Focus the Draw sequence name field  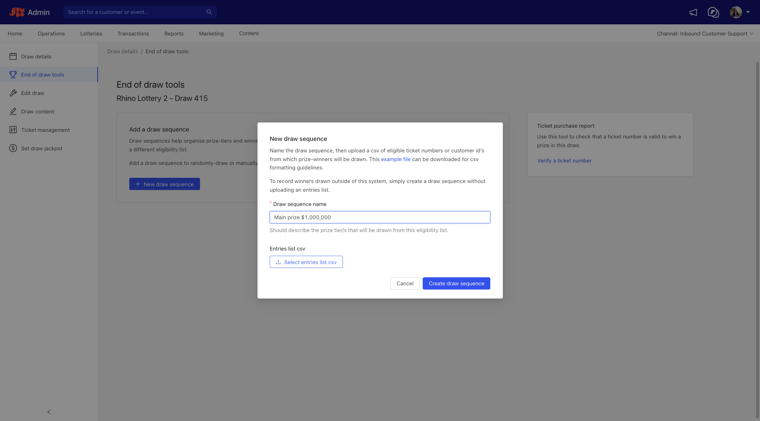click(379, 217)
